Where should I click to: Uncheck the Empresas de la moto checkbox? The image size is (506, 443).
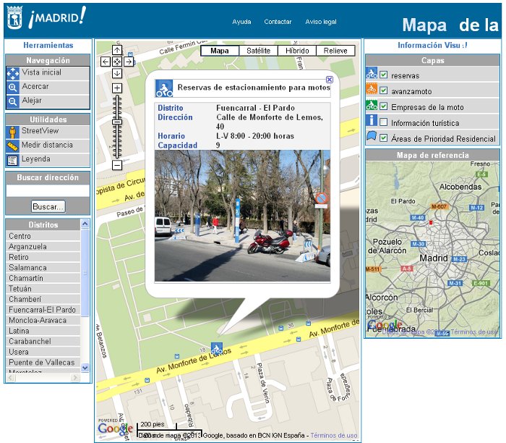pos(383,106)
